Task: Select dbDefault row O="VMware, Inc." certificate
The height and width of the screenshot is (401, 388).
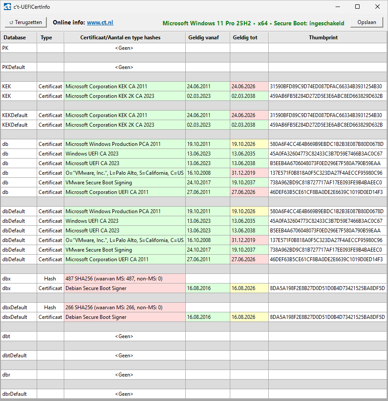Action: [x=194, y=240]
